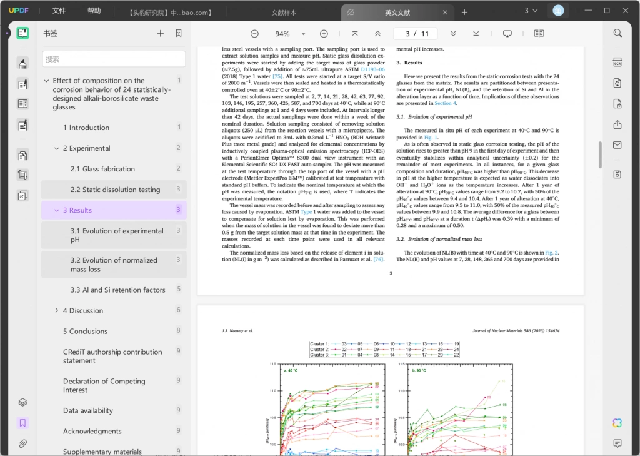The width and height of the screenshot is (640, 456).
Task: Toggle the bookmark panel icon in sidebar
Action: 23,423
